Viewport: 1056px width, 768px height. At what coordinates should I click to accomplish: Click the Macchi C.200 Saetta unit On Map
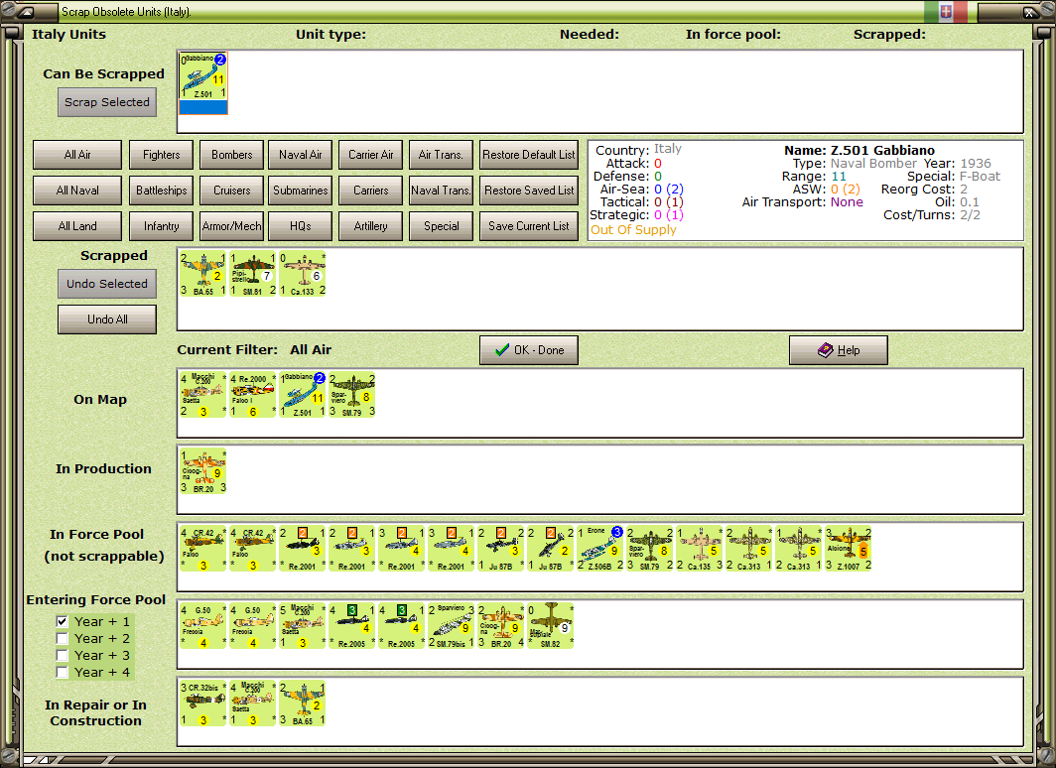click(203, 395)
